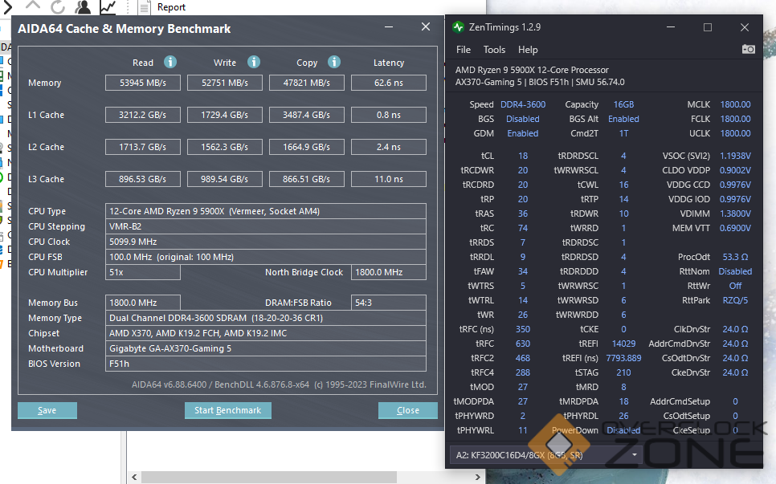Maximize the ZenTimings window
The image size is (776, 484).
click(708, 27)
